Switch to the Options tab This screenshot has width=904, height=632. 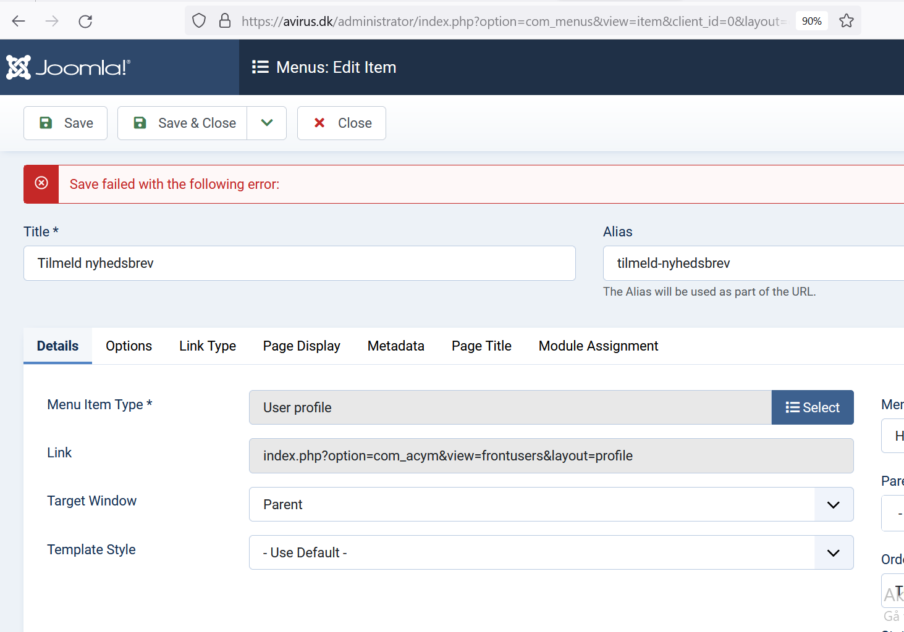click(129, 346)
